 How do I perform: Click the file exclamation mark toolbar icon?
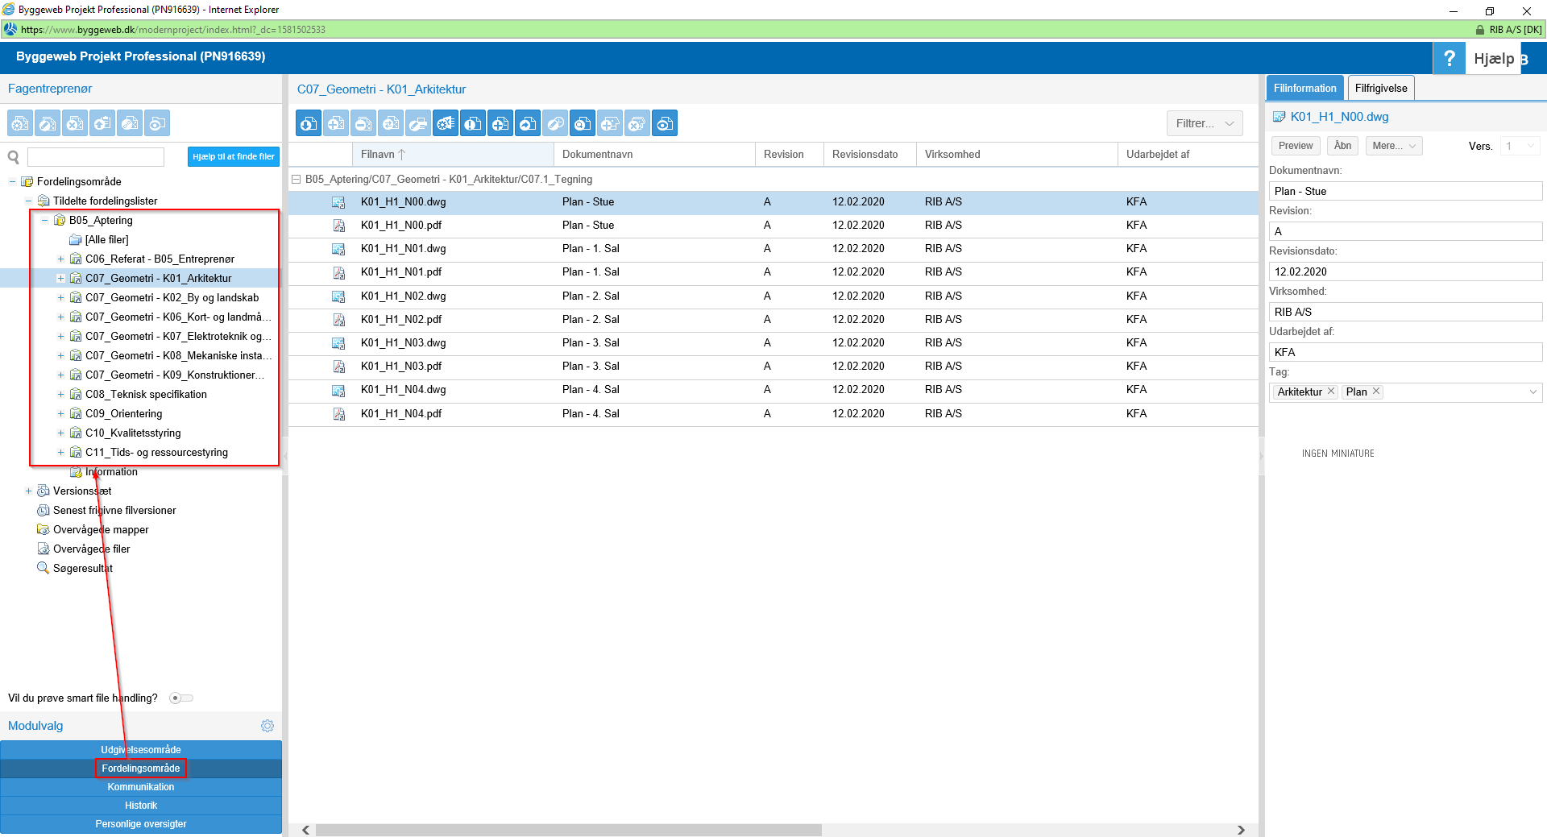(x=473, y=123)
